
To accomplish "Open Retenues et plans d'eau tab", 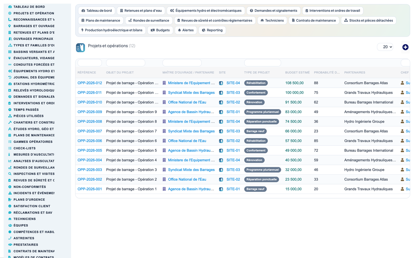I will point(141,11).
